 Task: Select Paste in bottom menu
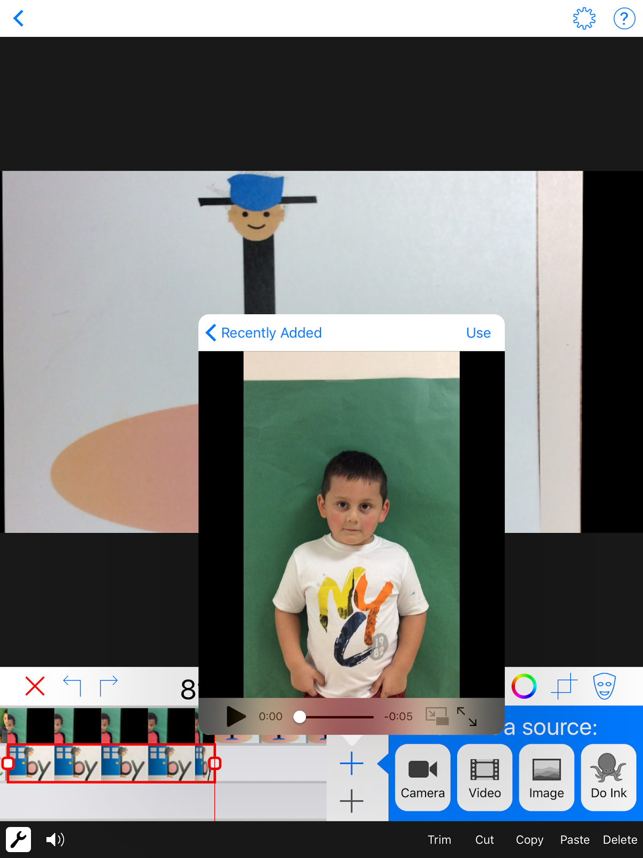click(575, 840)
